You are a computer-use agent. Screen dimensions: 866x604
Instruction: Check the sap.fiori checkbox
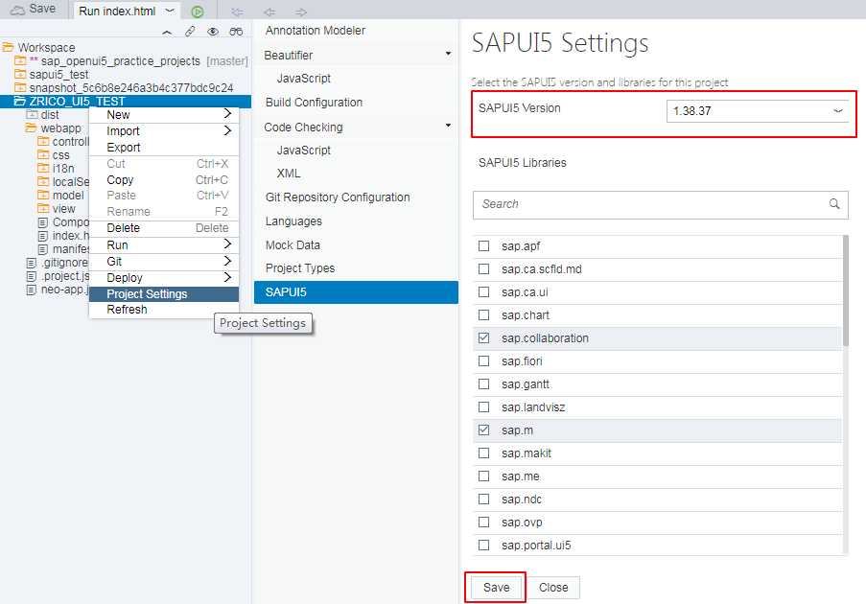pos(483,361)
